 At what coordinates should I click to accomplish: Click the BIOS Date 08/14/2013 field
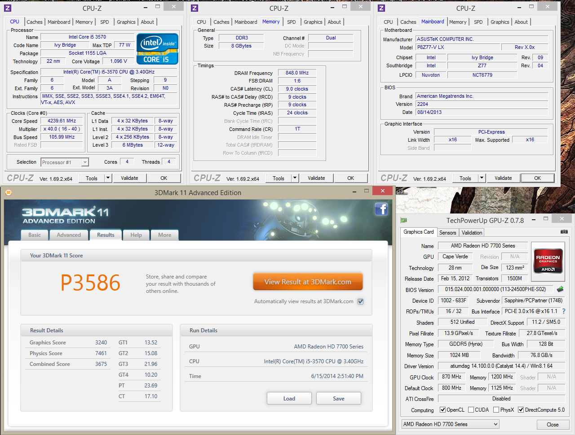coord(482,112)
